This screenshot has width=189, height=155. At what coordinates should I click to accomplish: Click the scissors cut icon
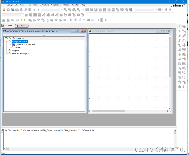pyautogui.click(x=21, y=9)
